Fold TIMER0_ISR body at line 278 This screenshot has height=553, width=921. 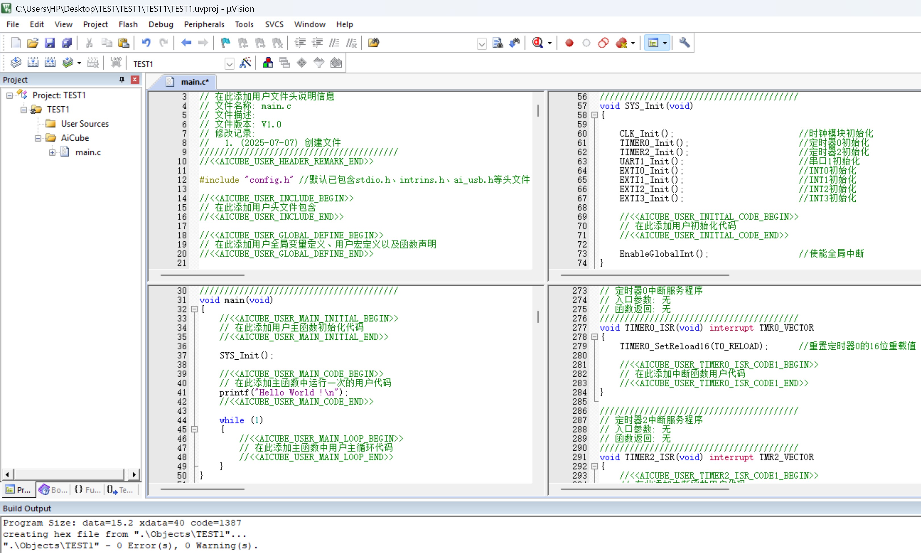click(595, 337)
